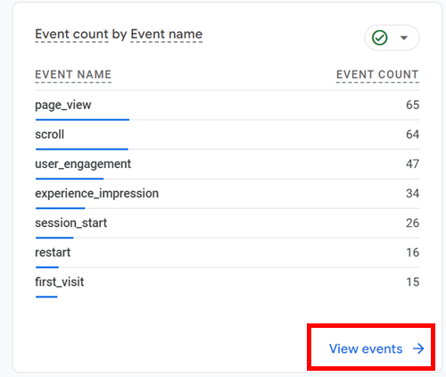The width and height of the screenshot is (446, 377).
Task: Click the count 34 for experience_impression
Action: coord(413,194)
